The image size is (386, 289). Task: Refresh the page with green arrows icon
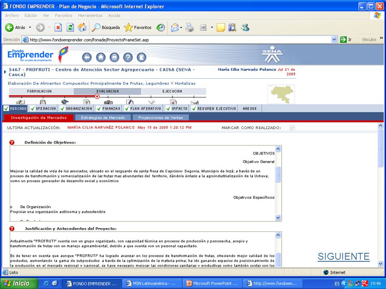click(x=70, y=27)
